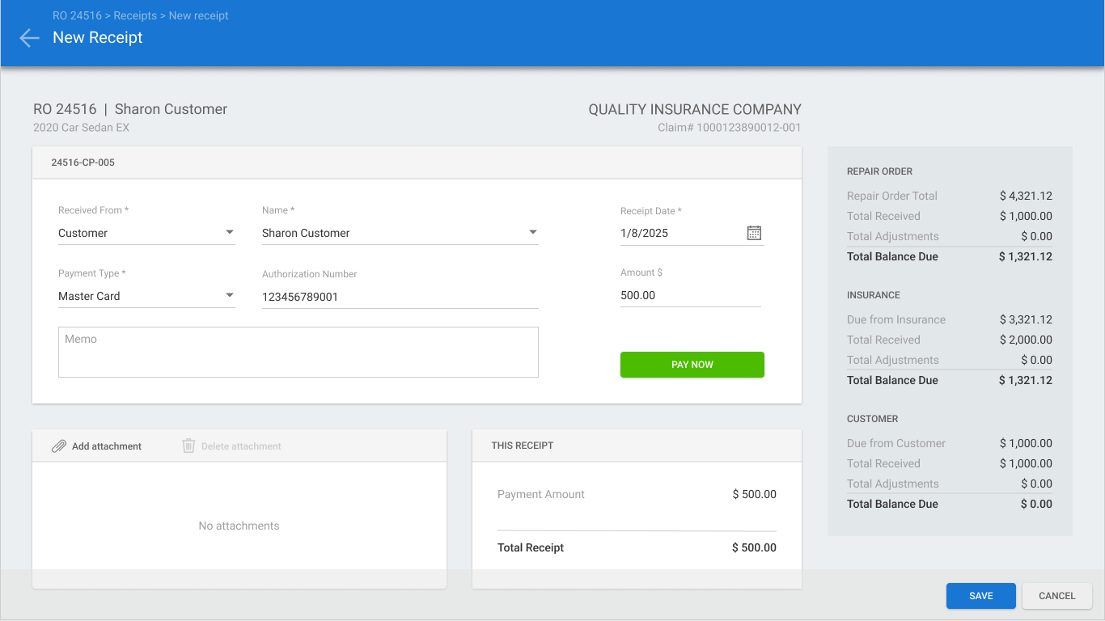Click the INSURANCE section heading
The width and height of the screenshot is (1105, 621).
pyautogui.click(x=874, y=295)
